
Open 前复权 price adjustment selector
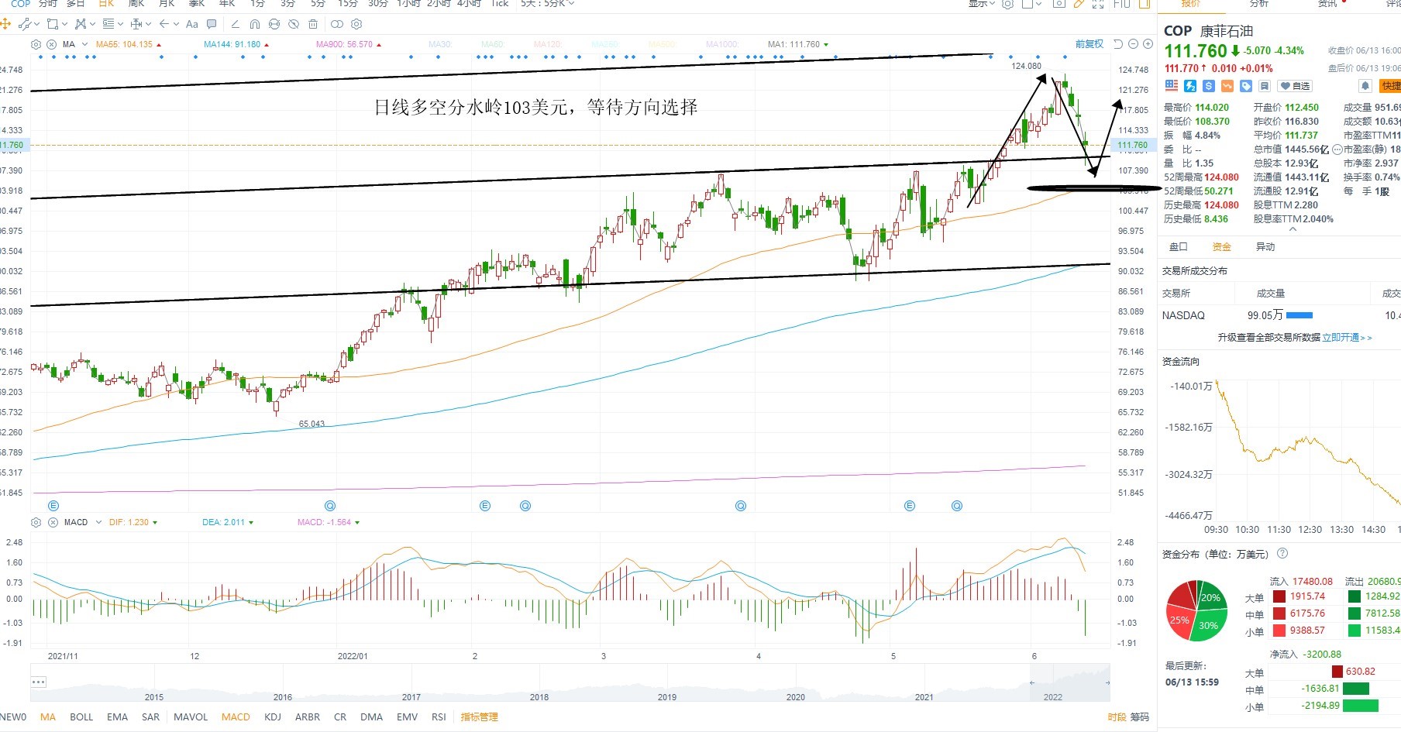1089,44
